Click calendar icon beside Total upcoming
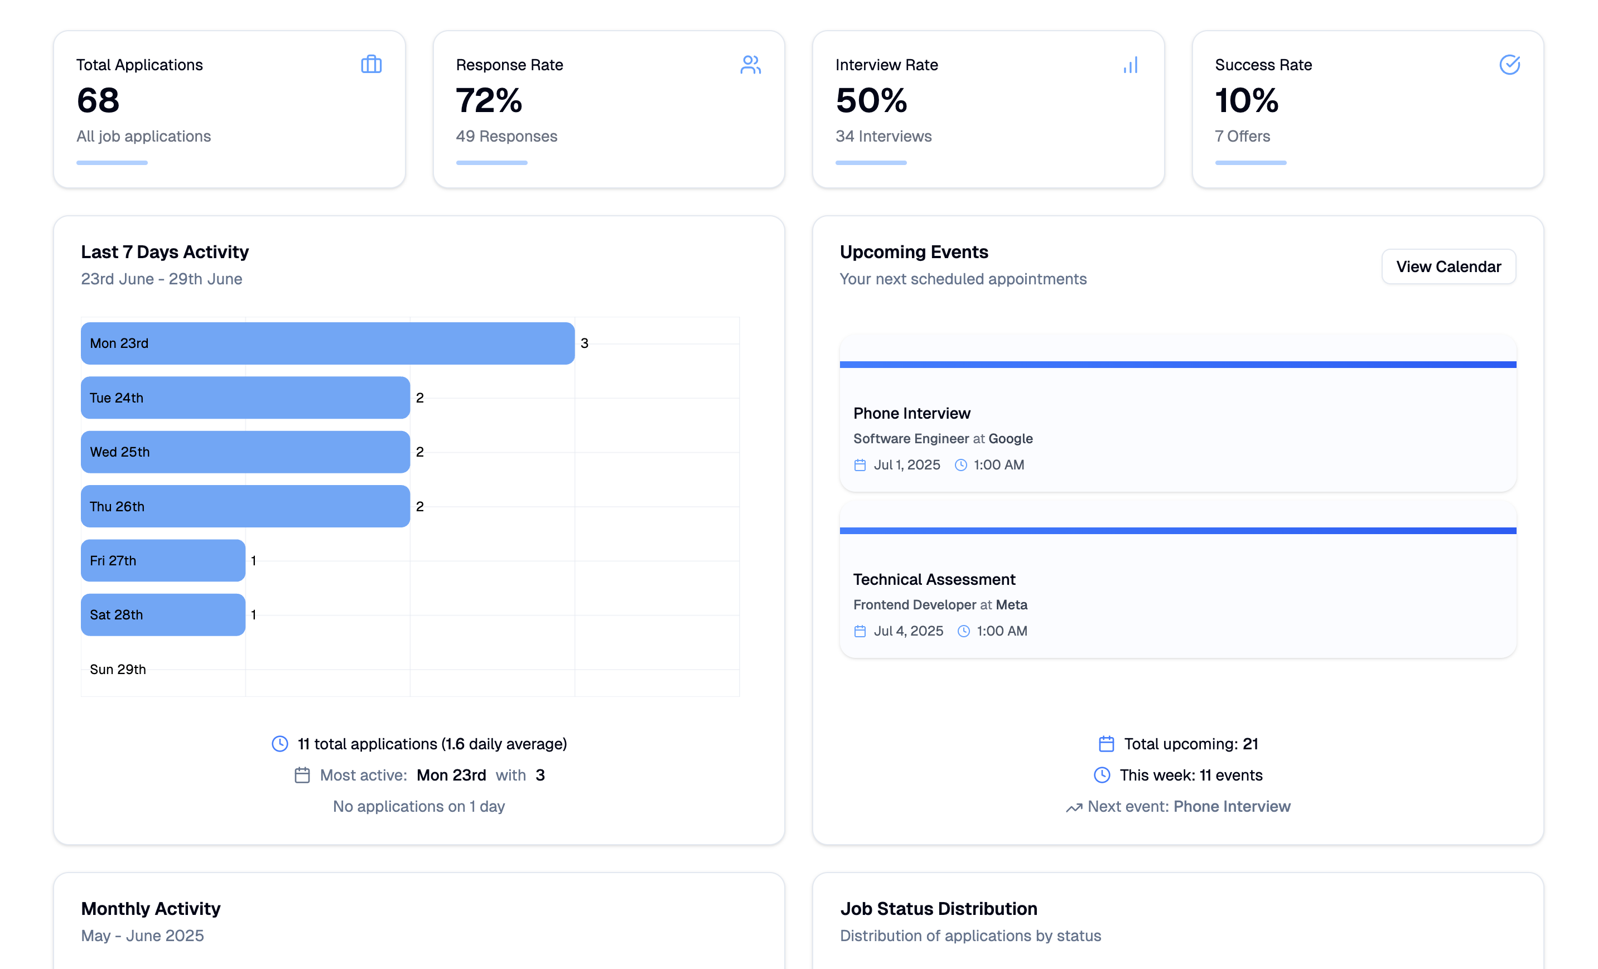The height and width of the screenshot is (969, 1598). click(1107, 744)
